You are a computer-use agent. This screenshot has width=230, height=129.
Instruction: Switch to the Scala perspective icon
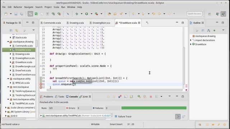pyautogui.click(x=224, y=14)
